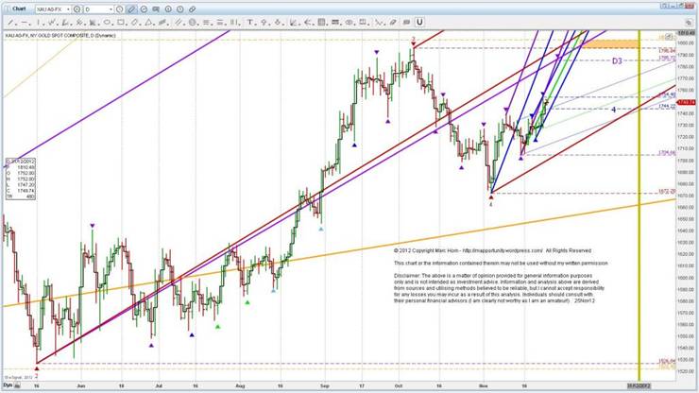
Task: Click the clock icon beside interval box
Action: point(119,9)
